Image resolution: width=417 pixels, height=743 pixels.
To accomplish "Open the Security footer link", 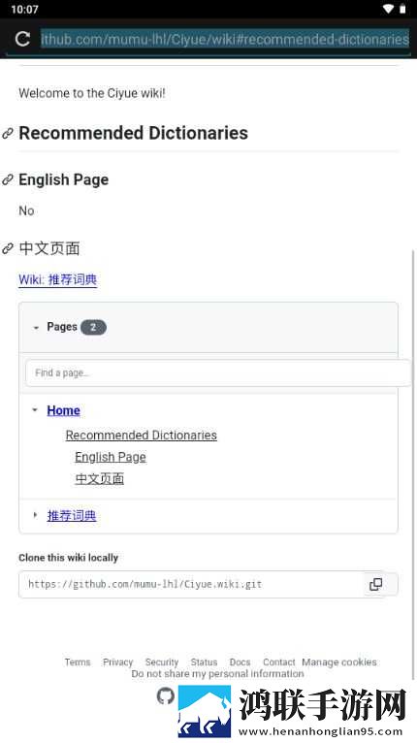I will click(x=162, y=662).
